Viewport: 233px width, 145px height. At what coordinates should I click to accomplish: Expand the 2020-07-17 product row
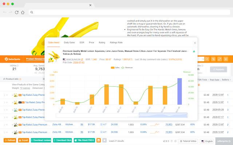[4, 117]
